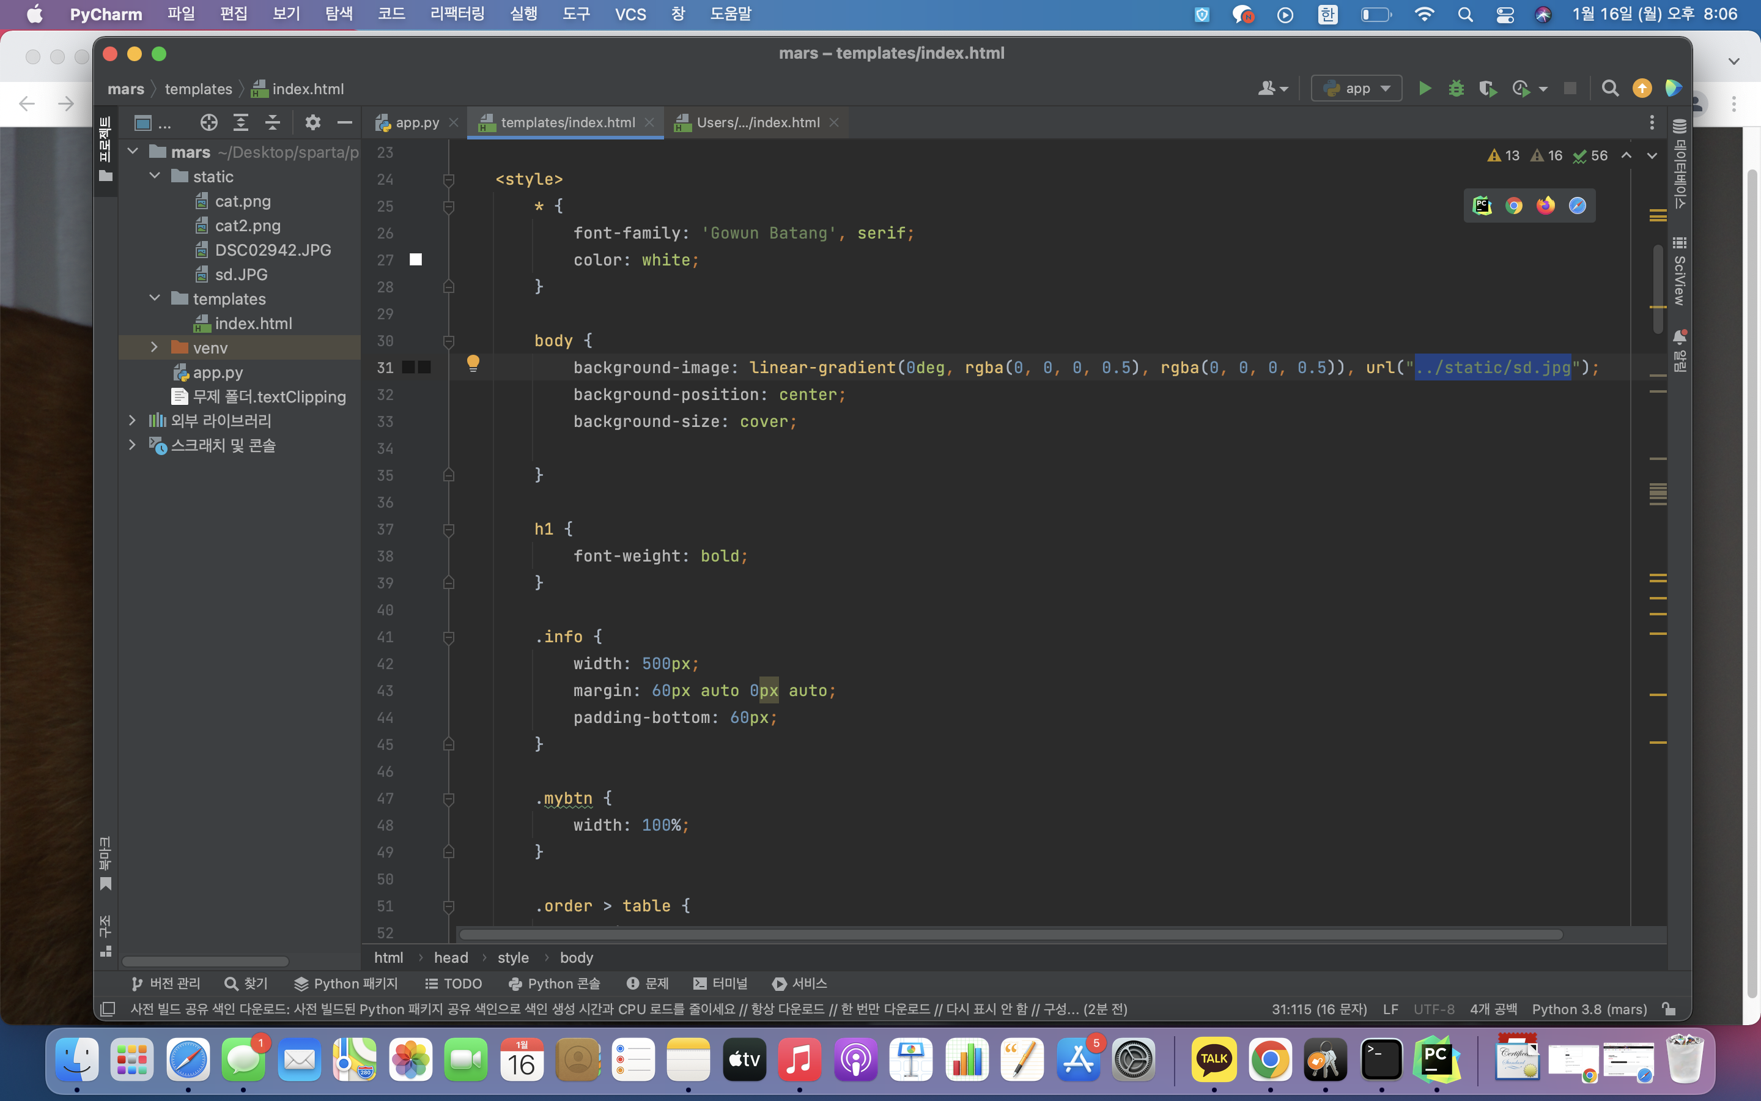Click the editor horizontal scrollbar
1761x1101 pixels.
coord(1011,934)
